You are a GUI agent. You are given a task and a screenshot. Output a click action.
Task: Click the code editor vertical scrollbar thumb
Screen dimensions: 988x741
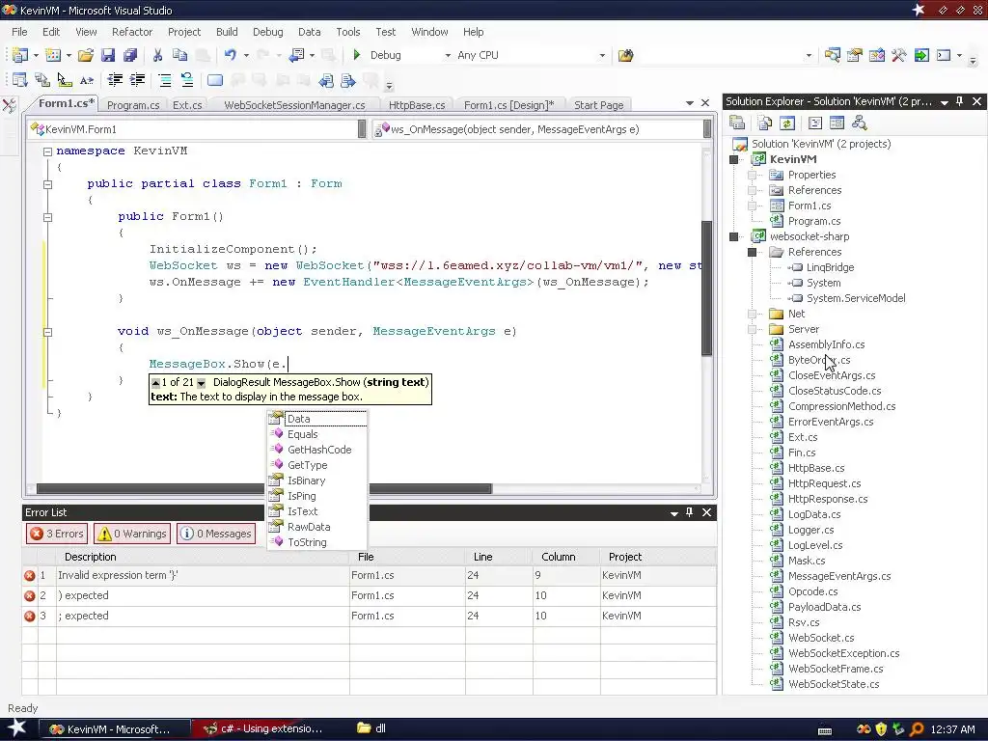(x=707, y=288)
